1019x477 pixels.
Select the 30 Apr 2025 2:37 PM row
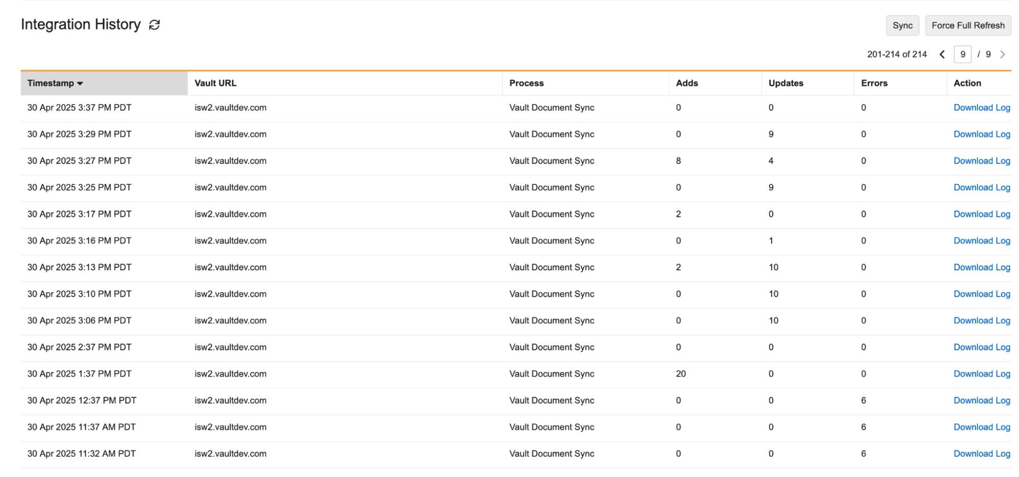[80, 347]
